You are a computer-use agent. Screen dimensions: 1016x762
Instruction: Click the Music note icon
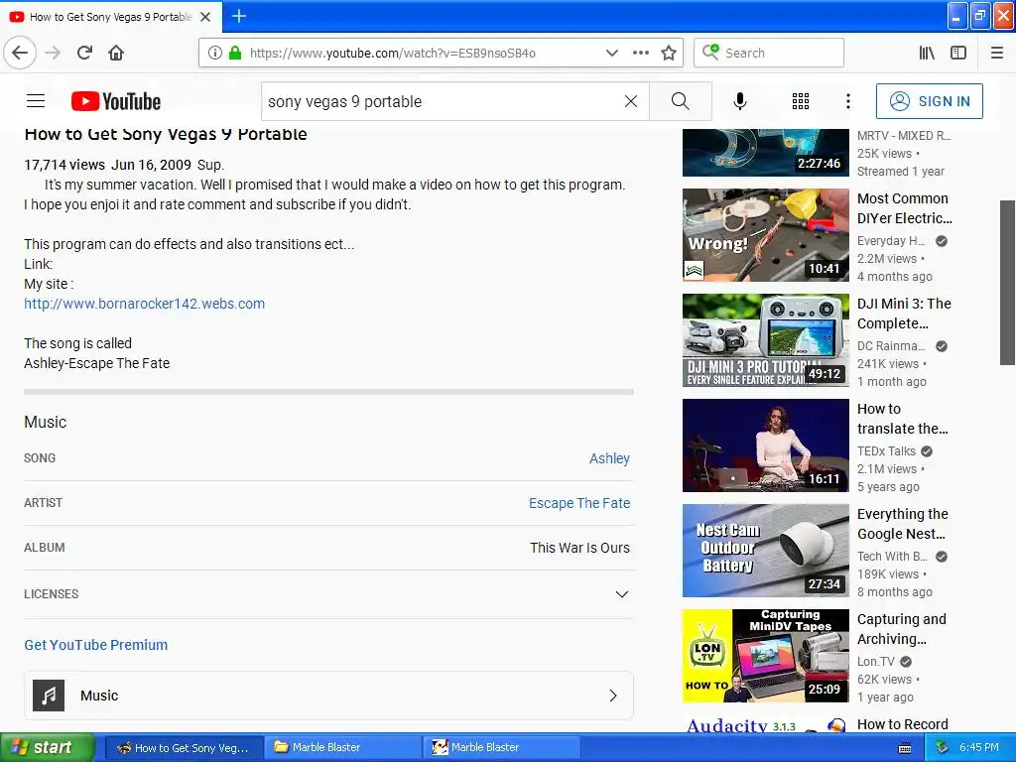pyautogui.click(x=49, y=696)
